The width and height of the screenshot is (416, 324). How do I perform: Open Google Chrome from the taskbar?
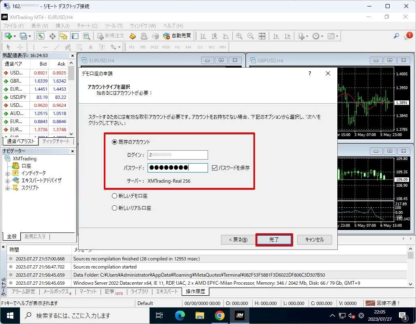(219, 315)
